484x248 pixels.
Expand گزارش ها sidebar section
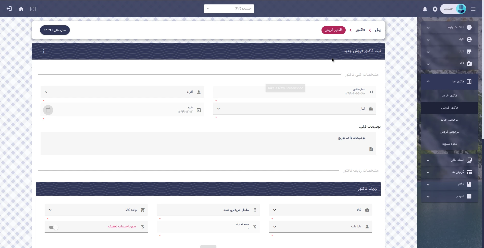pyautogui.click(x=449, y=172)
